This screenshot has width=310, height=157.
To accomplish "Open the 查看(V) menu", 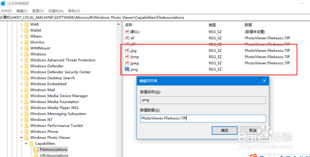I will 38,11.
